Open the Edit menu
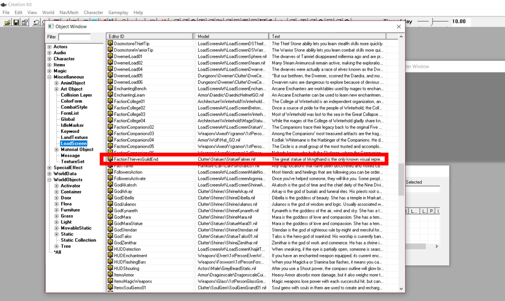 pos(19,13)
